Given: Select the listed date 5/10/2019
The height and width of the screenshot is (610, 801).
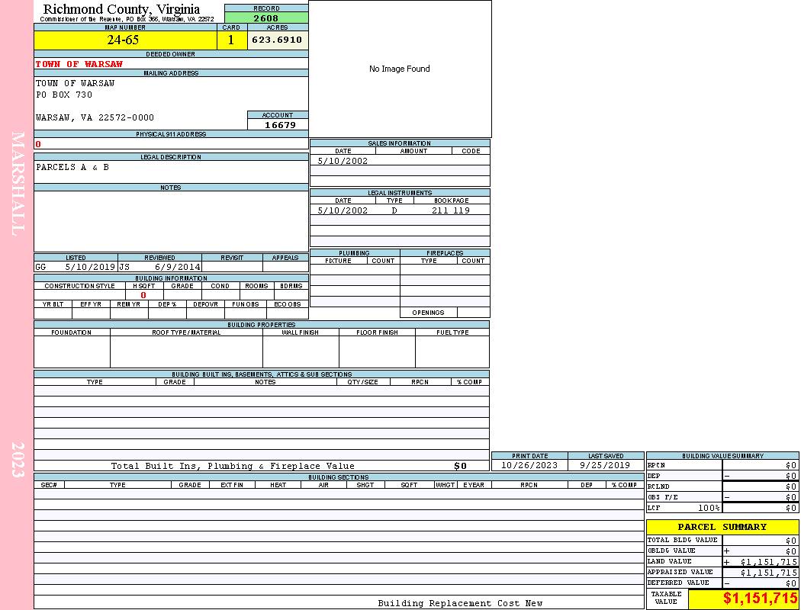Looking at the screenshot, I should tap(90, 268).
